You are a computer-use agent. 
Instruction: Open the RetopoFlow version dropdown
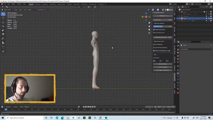pos(43,10)
